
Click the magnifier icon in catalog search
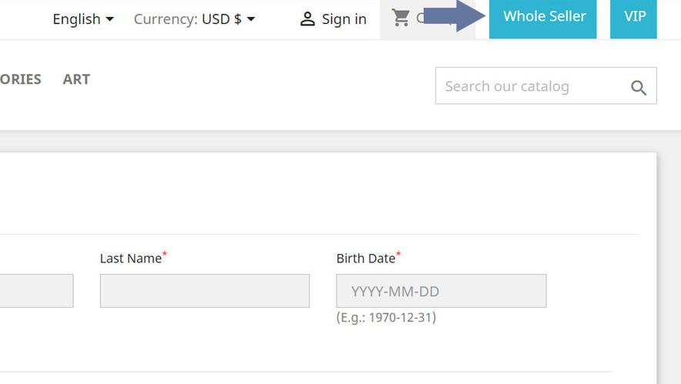coord(639,88)
